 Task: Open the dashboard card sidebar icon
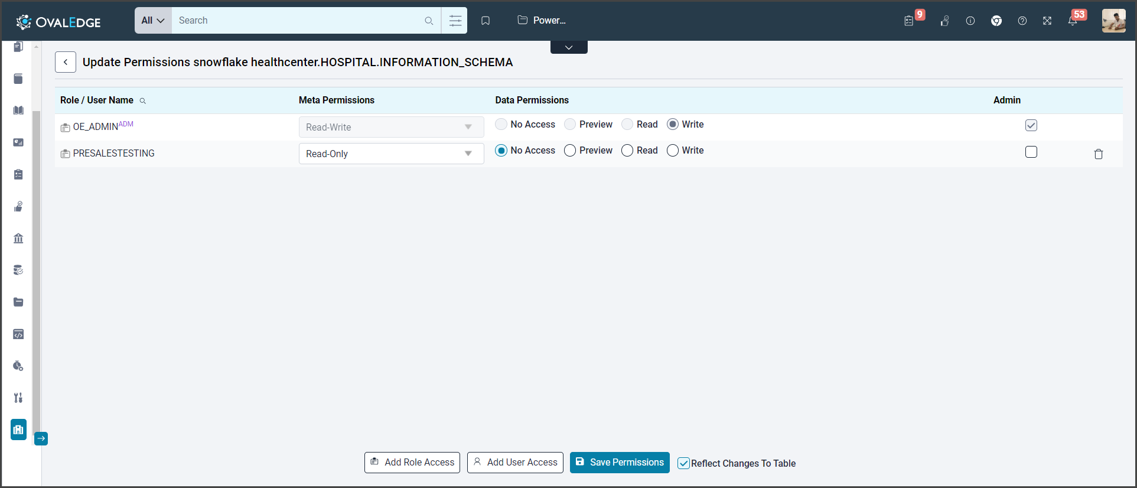click(18, 142)
